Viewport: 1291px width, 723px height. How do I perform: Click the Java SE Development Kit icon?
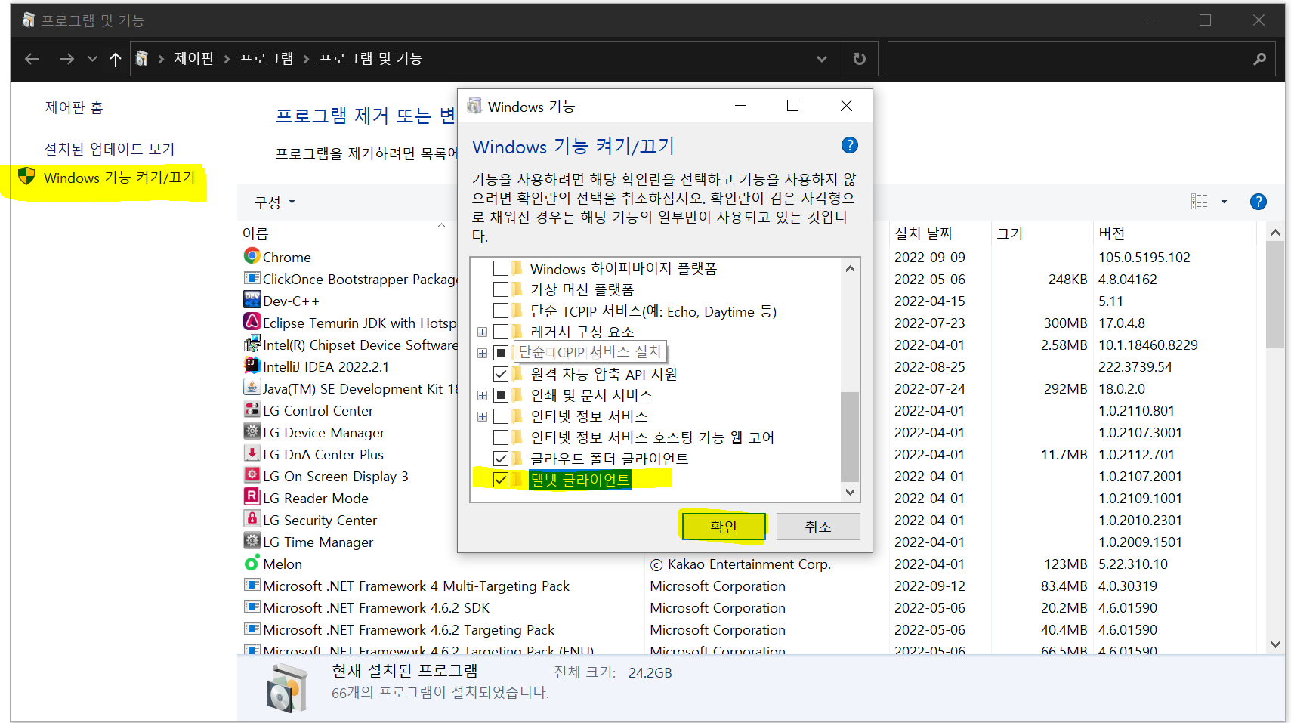tap(252, 388)
